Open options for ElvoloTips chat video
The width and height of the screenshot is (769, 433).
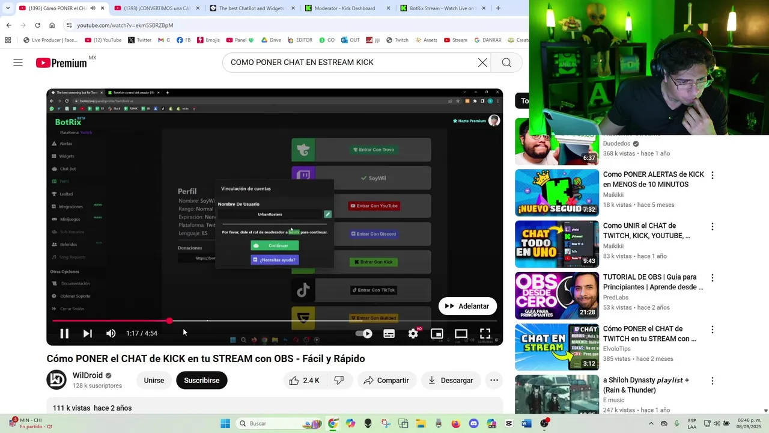coord(713,330)
